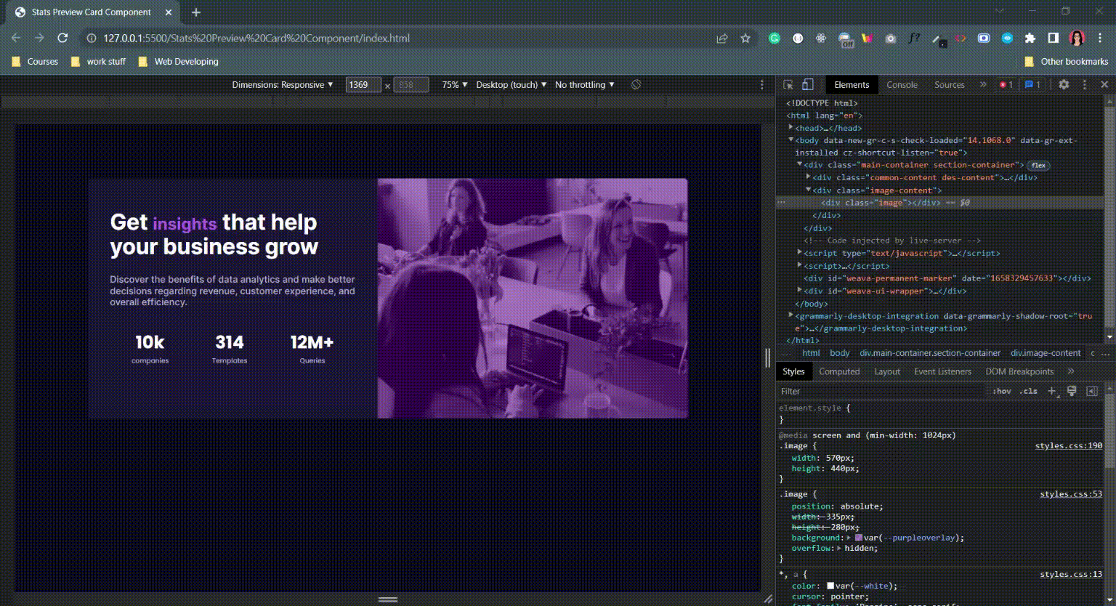1116x606 pixels.
Task: Bookmark this page with star icon
Action: 745,39
